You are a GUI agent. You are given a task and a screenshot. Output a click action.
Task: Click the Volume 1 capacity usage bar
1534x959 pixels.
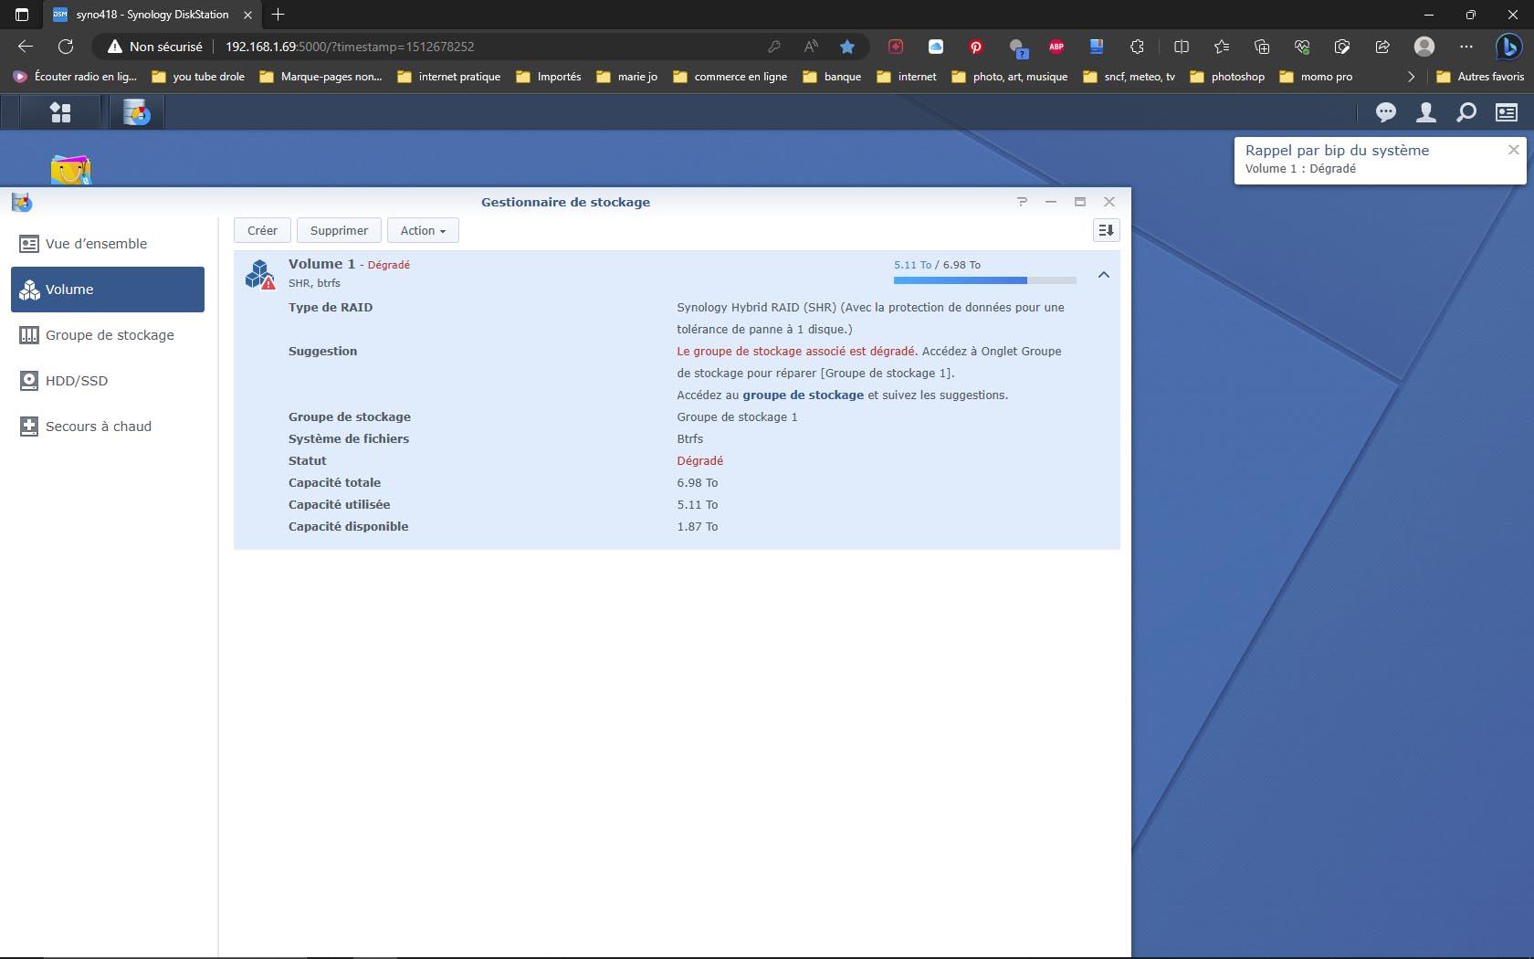coord(984,280)
